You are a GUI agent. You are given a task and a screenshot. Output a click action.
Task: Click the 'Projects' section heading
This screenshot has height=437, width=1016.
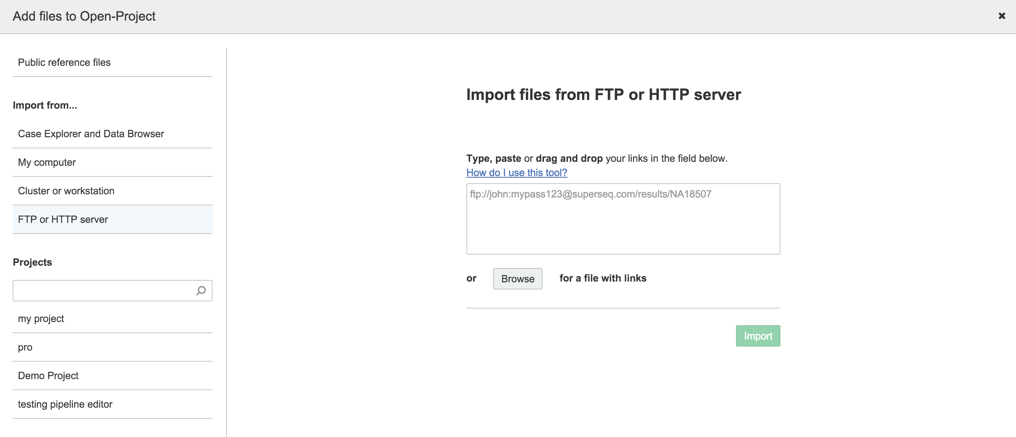click(x=32, y=262)
